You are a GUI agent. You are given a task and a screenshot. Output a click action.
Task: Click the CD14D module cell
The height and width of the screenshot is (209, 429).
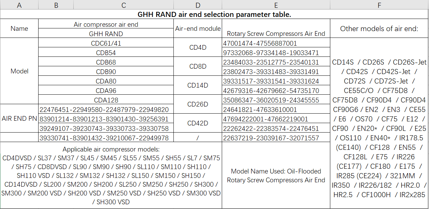[x=198, y=86]
